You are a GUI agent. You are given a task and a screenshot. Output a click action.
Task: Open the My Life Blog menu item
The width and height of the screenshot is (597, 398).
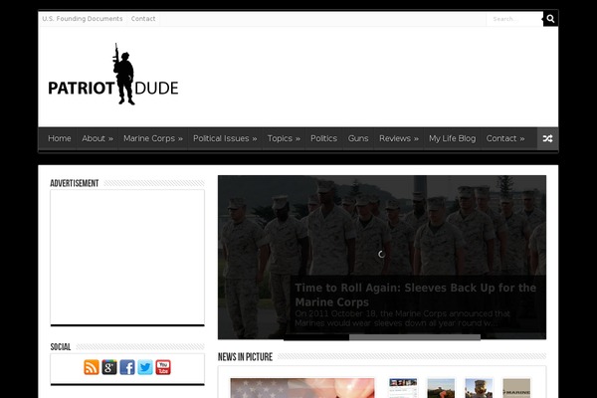tap(453, 138)
